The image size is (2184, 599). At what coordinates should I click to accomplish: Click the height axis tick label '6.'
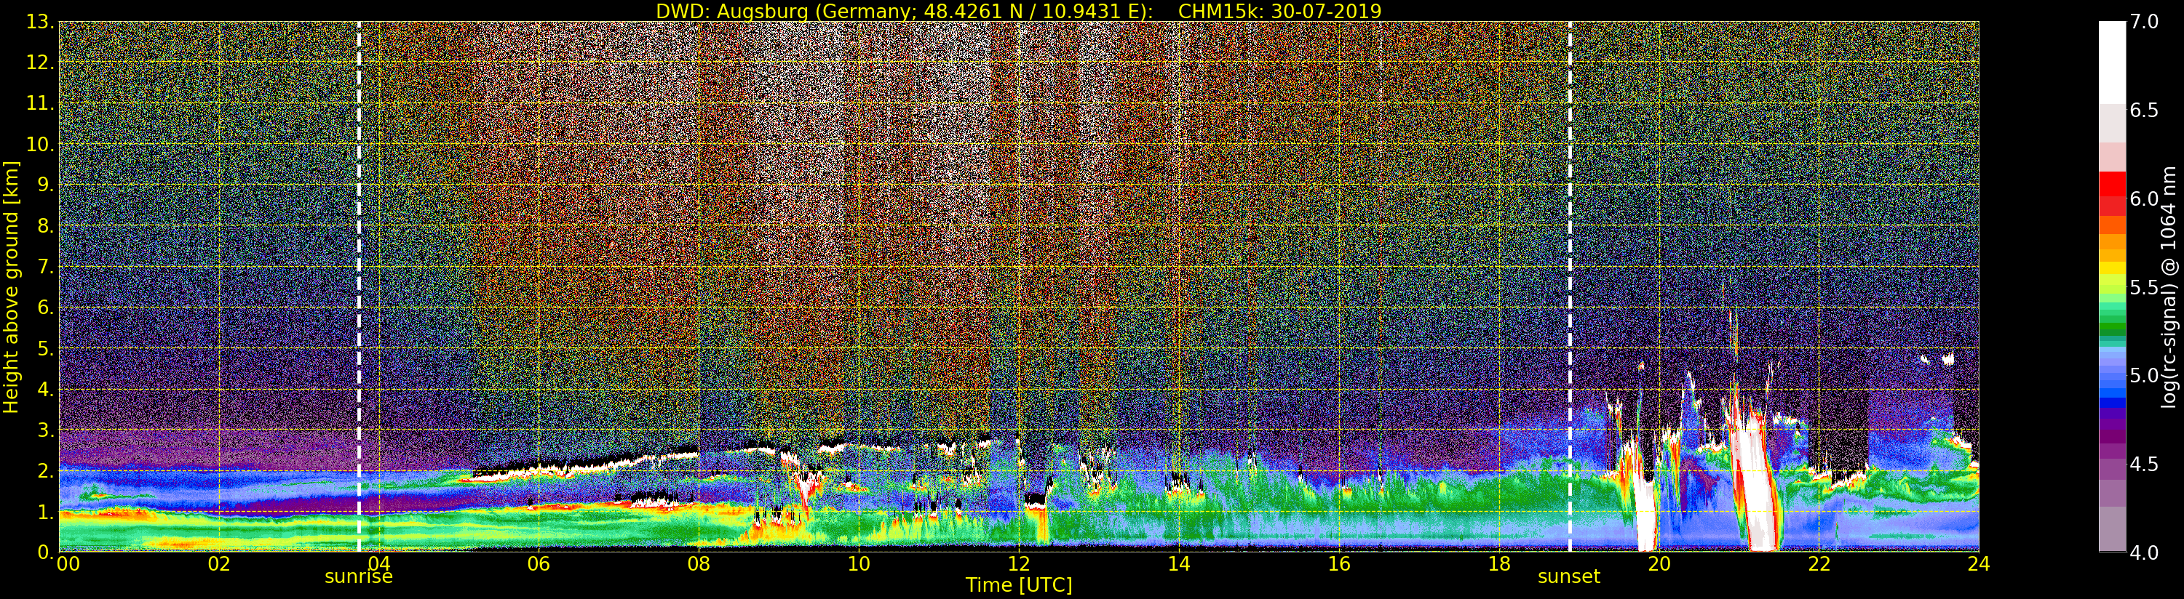45,307
